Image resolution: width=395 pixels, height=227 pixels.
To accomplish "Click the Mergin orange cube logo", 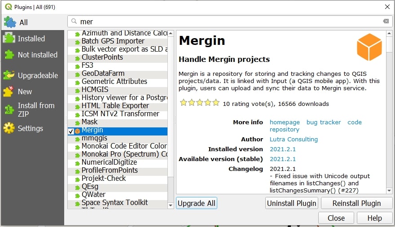I will (369, 47).
